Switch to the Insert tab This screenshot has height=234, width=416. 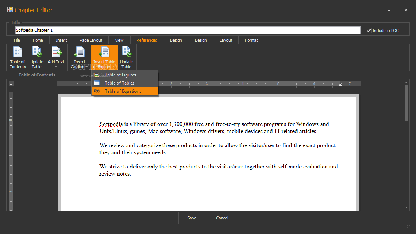pos(61,40)
